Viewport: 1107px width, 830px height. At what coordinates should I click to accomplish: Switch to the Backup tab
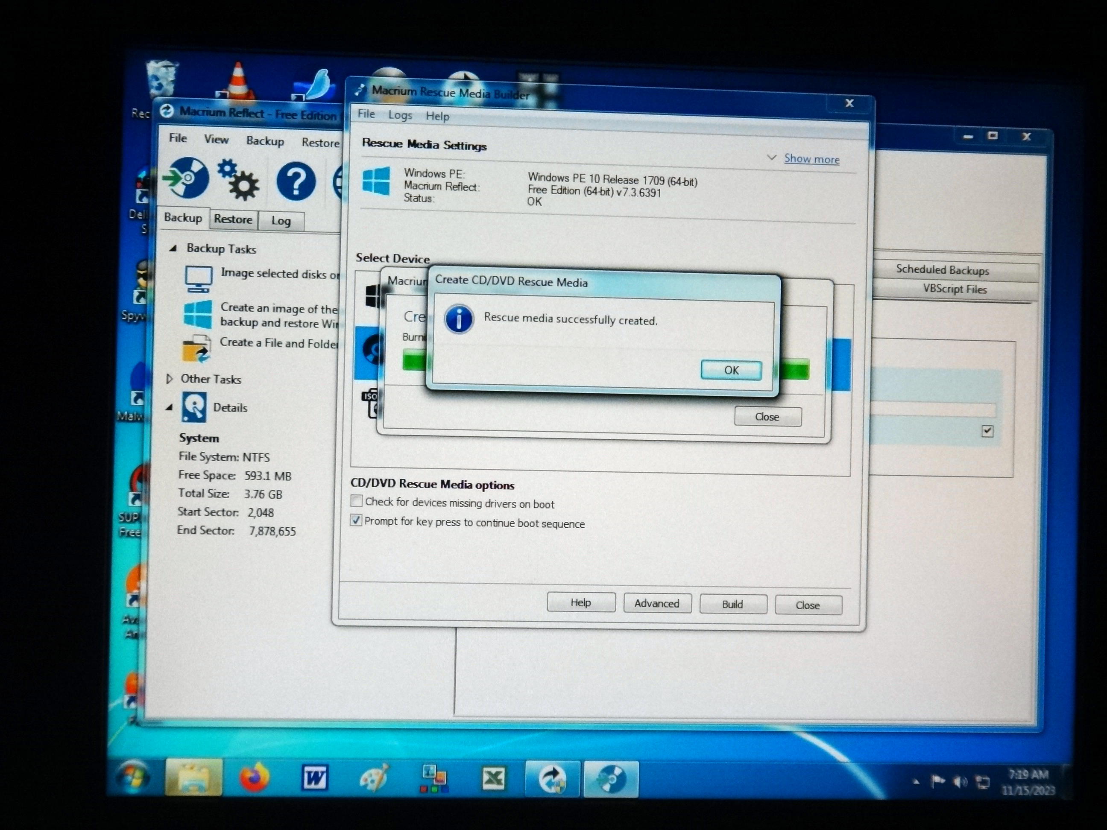[183, 218]
